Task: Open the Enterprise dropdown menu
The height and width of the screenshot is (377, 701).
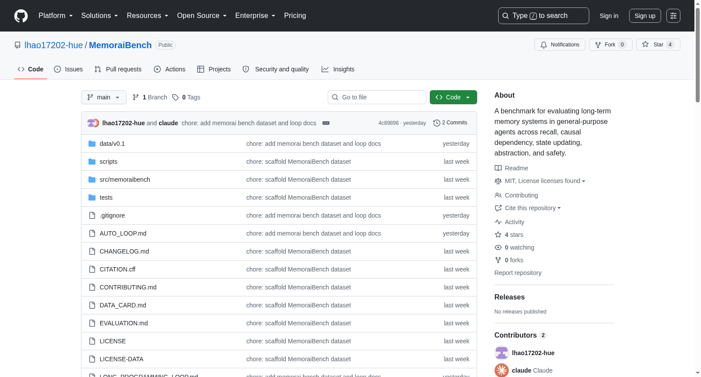Action: click(255, 16)
